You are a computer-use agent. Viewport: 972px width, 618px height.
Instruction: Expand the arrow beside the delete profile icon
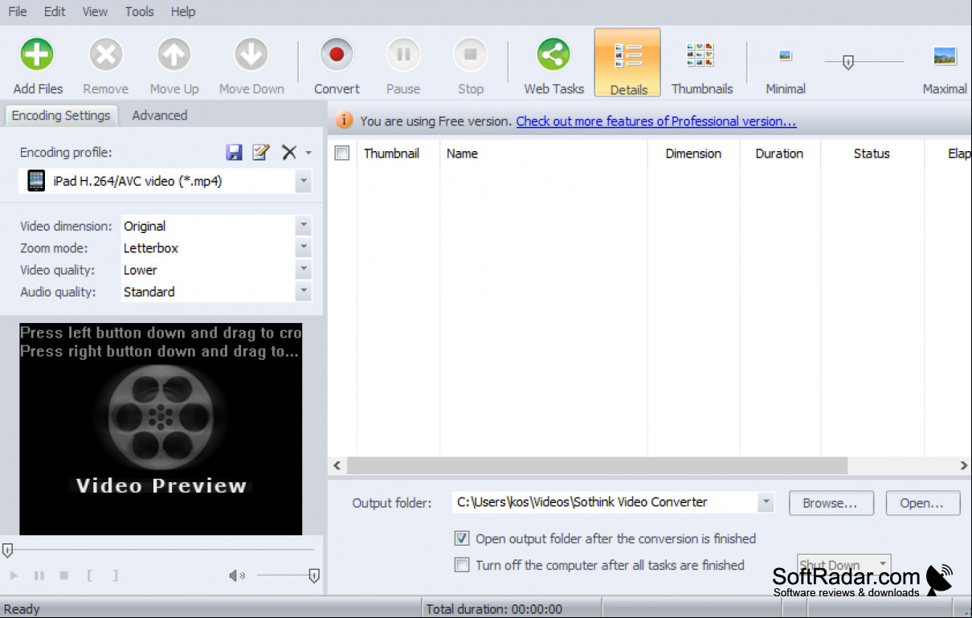(x=308, y=153)
